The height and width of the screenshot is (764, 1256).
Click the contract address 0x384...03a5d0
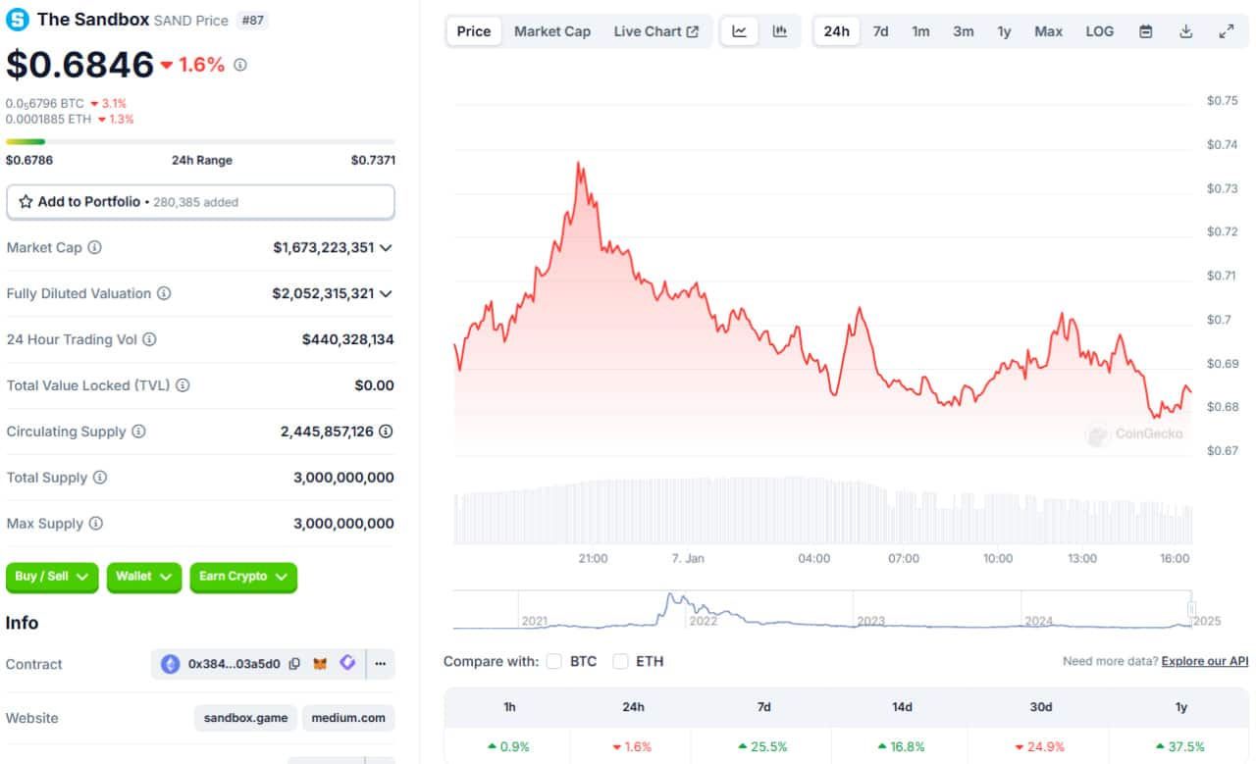tap(234, 664)
